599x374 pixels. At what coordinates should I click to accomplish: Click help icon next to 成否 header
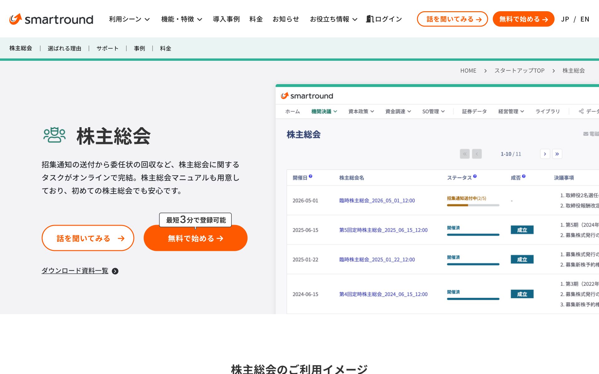524,176
